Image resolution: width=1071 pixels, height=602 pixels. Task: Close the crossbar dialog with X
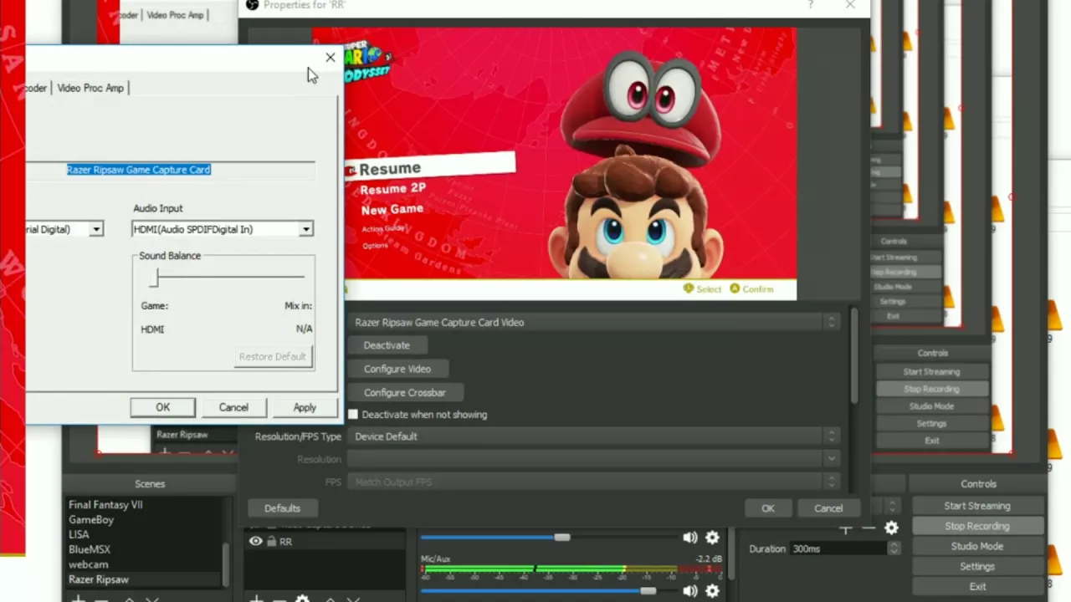[x=331, y=58]
